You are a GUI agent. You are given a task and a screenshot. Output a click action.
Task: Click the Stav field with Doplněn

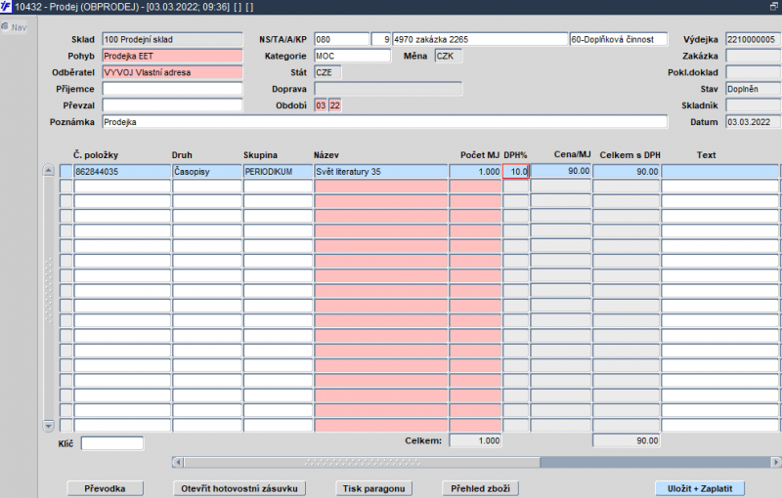point(753,89)
